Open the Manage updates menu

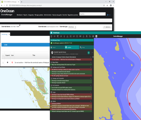[39, 15]
